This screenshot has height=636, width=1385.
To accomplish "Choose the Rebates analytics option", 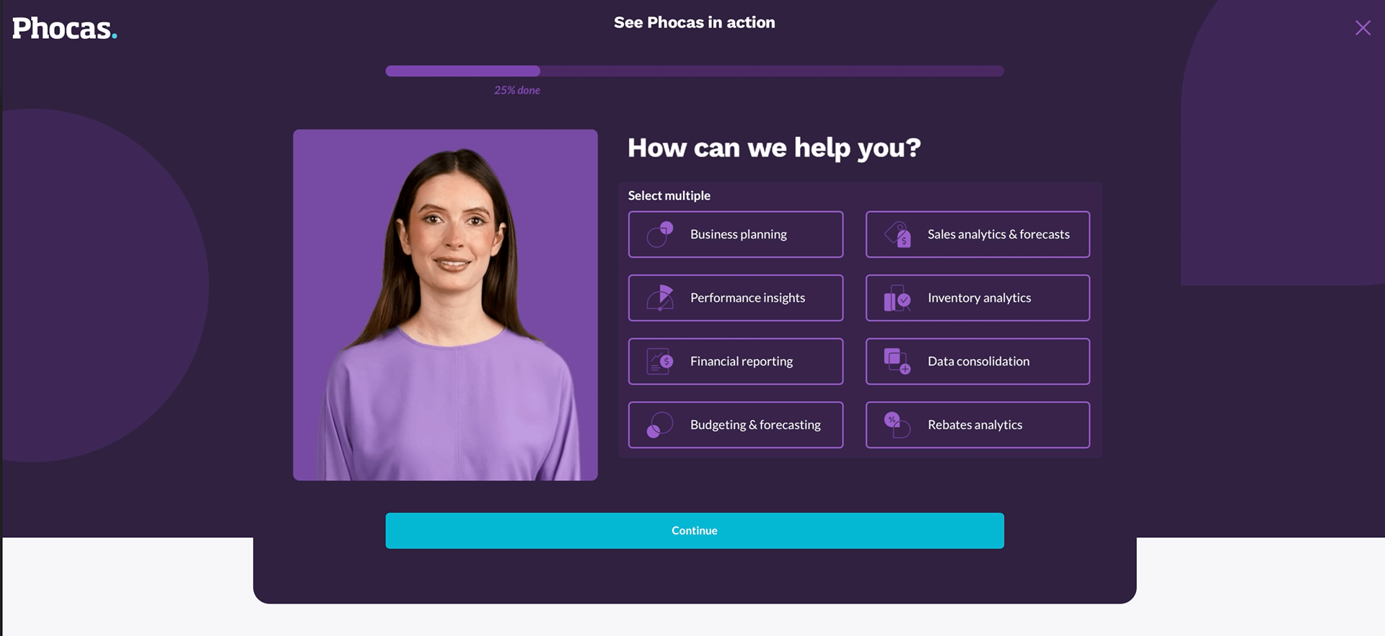I will (977, 425).
